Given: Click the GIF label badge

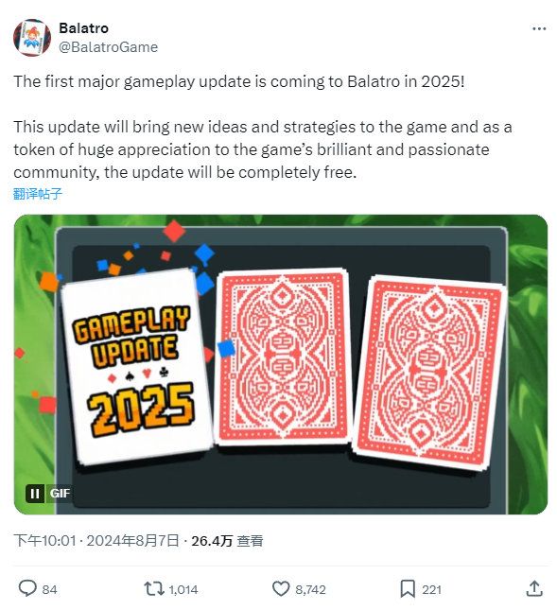Looking at the screenshot, I should (60, 494).
